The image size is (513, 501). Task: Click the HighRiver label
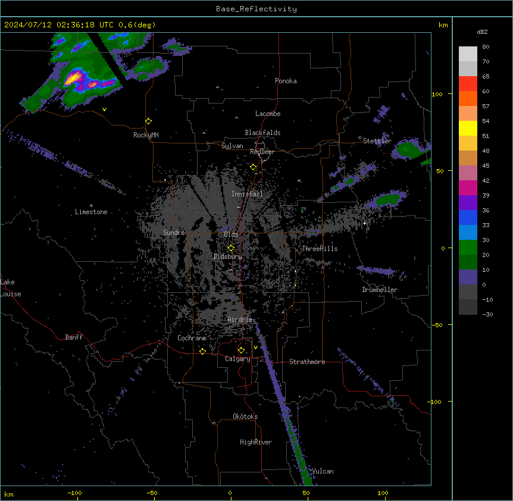click(256, 442)
